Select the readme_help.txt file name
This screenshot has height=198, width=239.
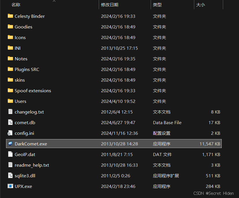point(32,165)
